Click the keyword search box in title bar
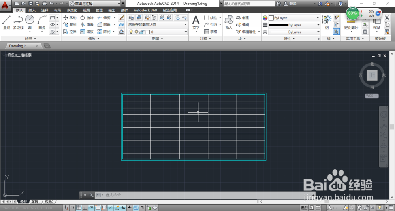 [249, 4]
